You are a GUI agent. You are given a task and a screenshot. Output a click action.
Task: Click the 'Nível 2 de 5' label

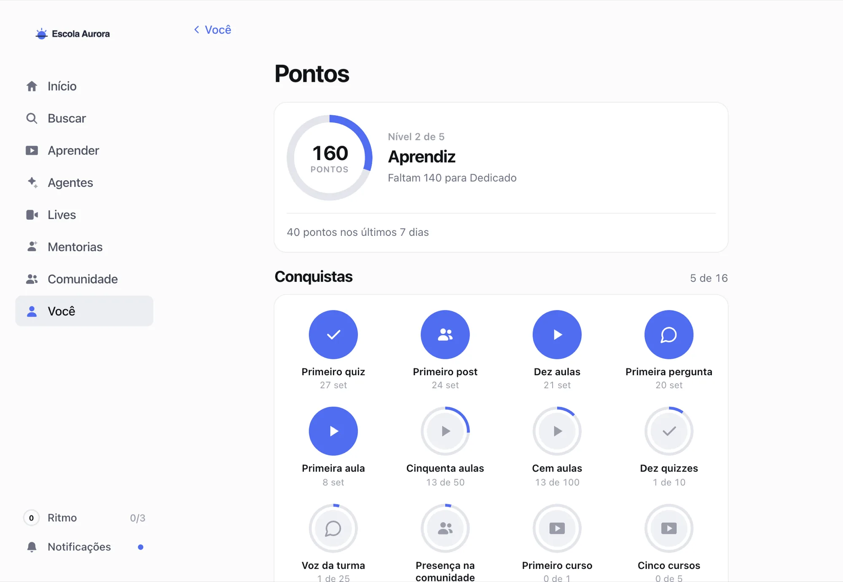pos(416,136)
